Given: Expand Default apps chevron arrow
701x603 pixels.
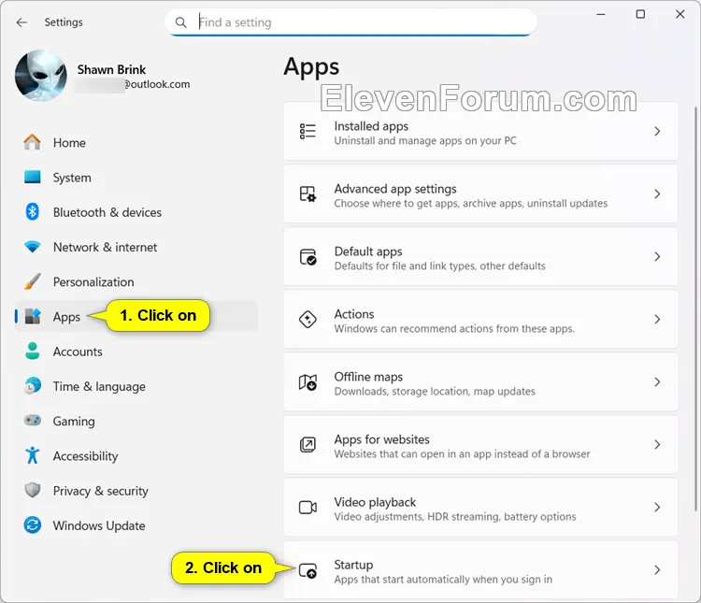Looking at the screenshot, I should [x=657, y=257].
